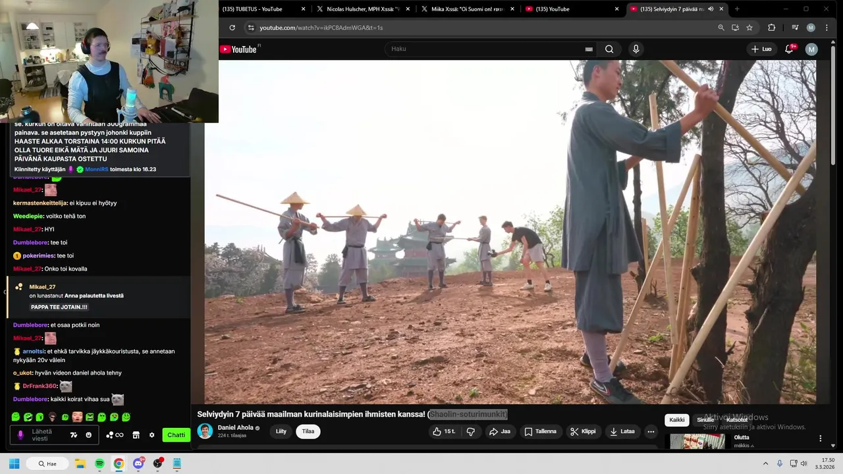The image size is (843, 474).
Task: Open File Explorer from taskbar
Action: pyautogui.click(x=80, y=463)
